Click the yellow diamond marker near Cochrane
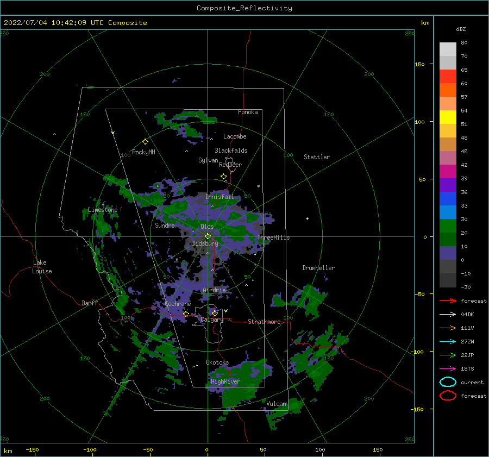The image size is (489, 457). pyautogui.click(x=186, y=314)
